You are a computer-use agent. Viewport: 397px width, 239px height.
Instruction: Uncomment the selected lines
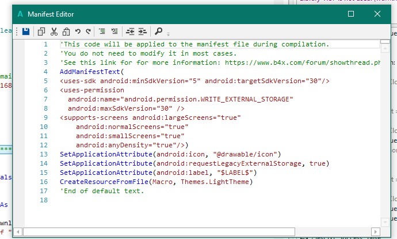114,32
